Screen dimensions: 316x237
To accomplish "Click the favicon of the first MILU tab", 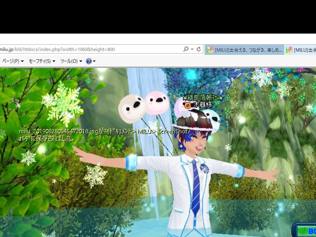I will click(210, 50).
